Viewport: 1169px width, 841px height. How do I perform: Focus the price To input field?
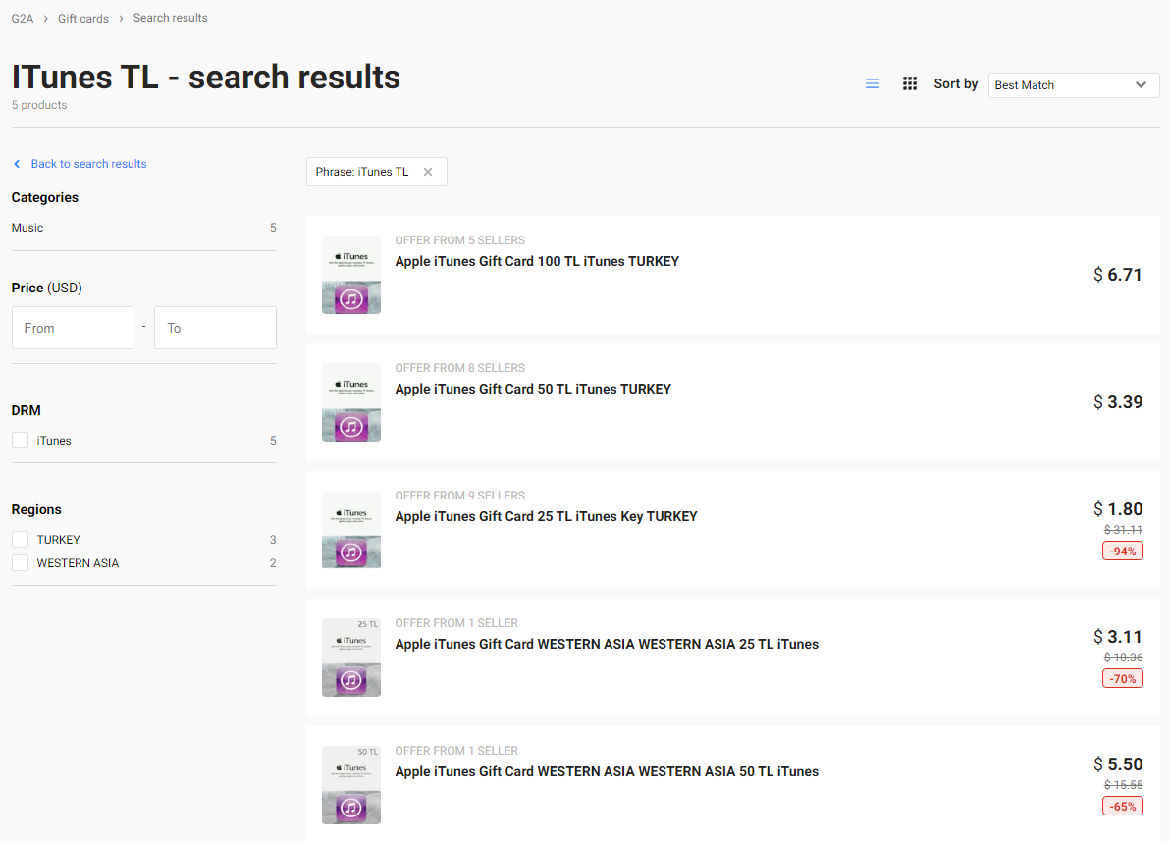pos(216,328)
